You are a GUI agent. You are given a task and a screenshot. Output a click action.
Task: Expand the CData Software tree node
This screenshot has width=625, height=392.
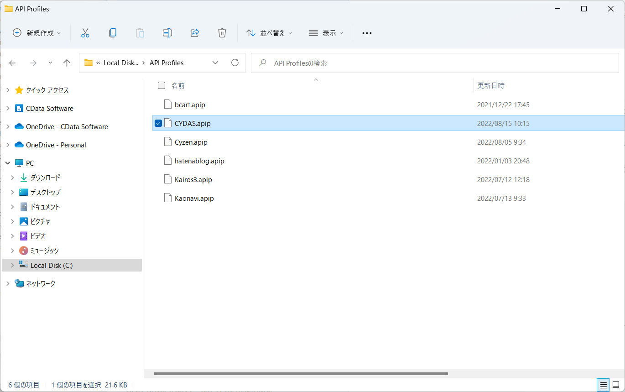pyautogui.click(x=8, y=108)
